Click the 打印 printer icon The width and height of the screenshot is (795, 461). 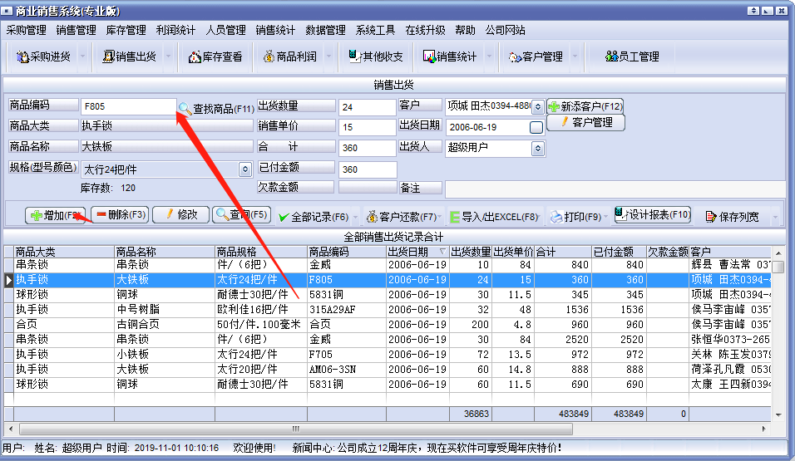pyautogui.click(x=556, y=216)
